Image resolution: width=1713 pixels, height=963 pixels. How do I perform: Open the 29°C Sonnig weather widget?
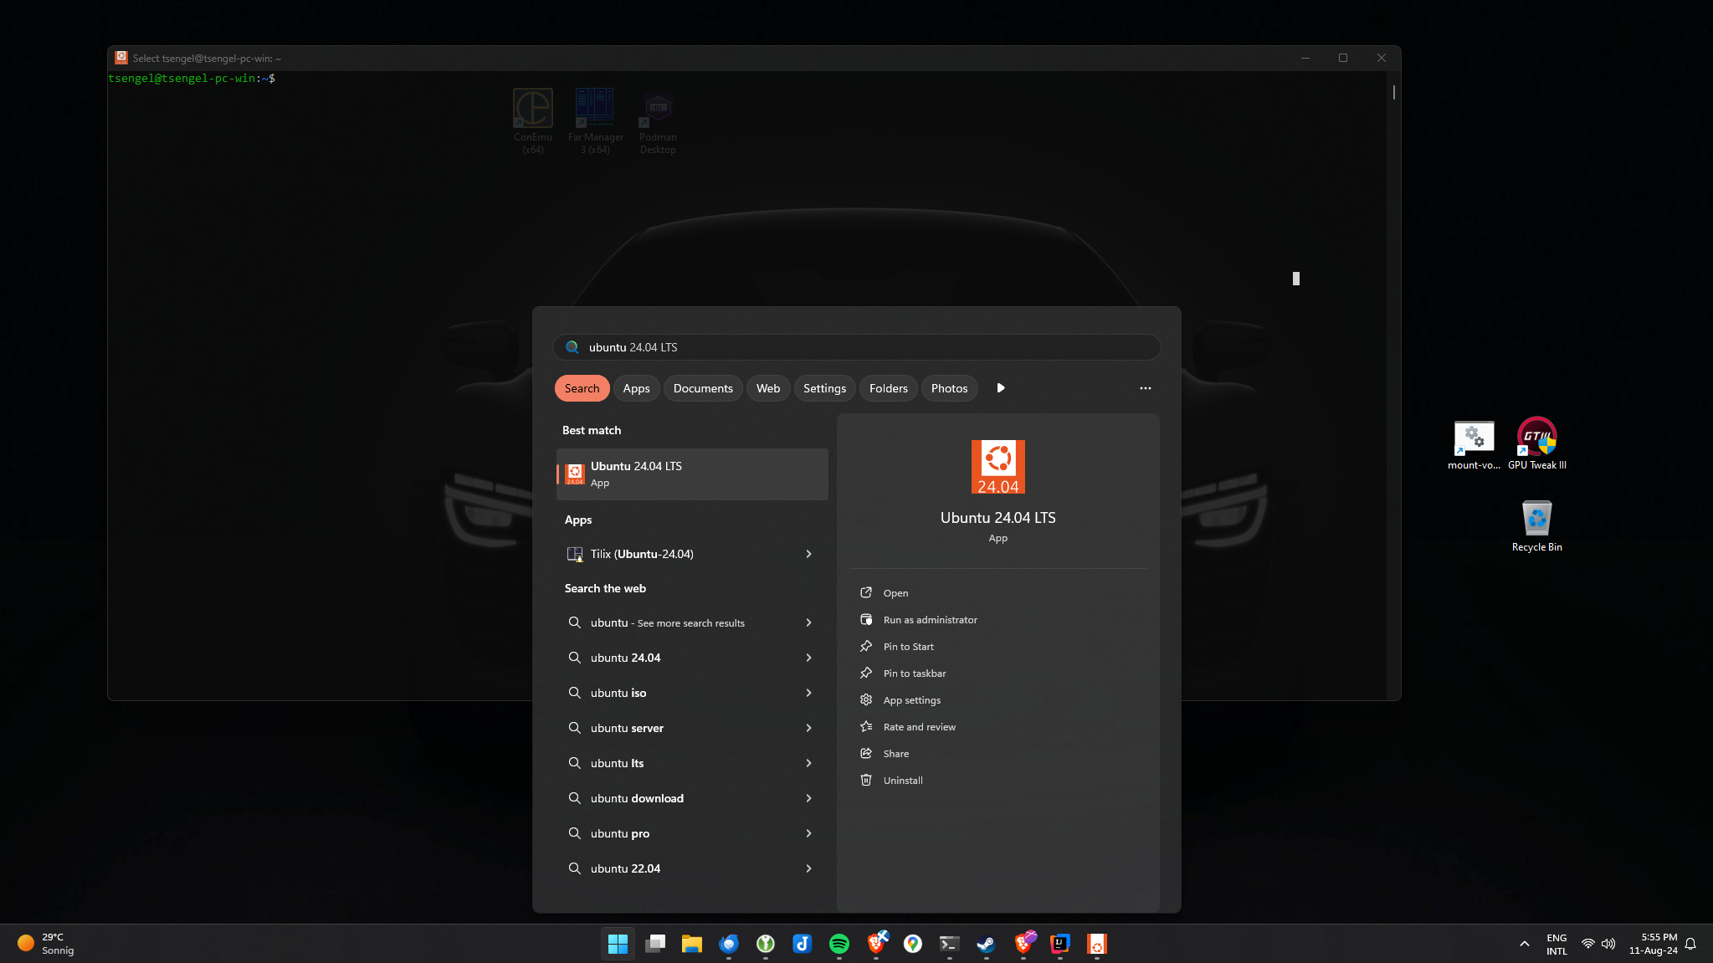pyautogui.click(x=47, y=944)
